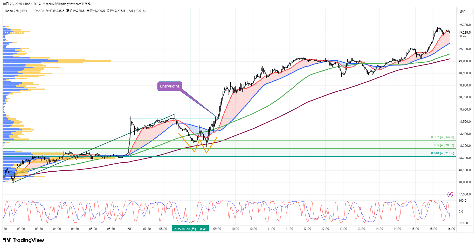Image resolution: width=476 pixels, height=248 pixels.
Task: Click the OANDA broker name in the header
Action: (39, 11)
